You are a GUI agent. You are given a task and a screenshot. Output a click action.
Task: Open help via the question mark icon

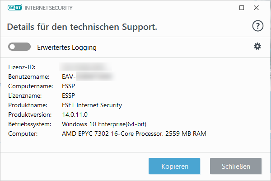coord(258,26)
